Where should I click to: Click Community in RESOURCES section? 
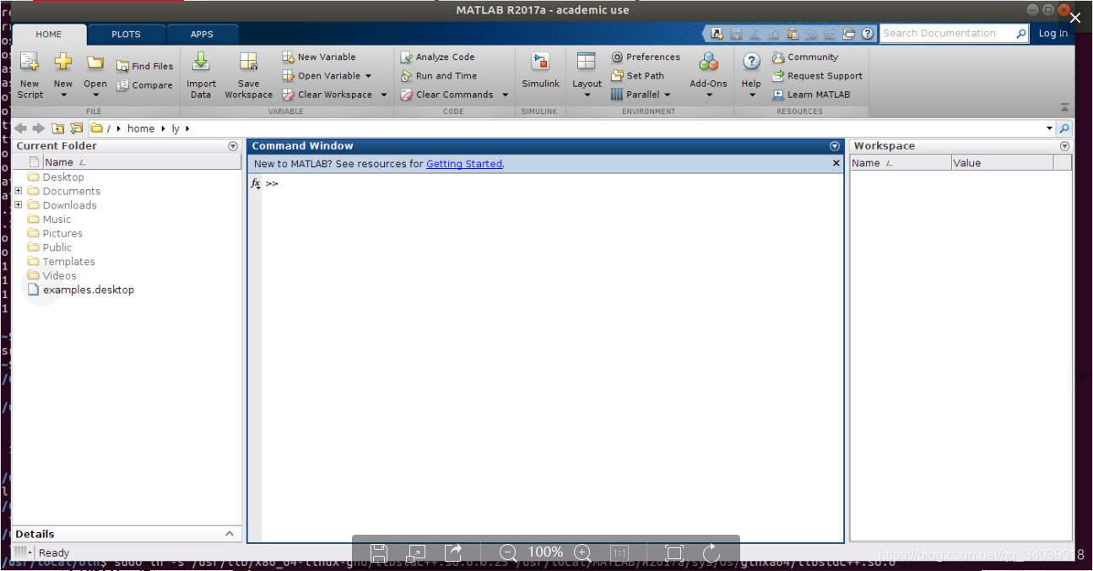point(805,57)
